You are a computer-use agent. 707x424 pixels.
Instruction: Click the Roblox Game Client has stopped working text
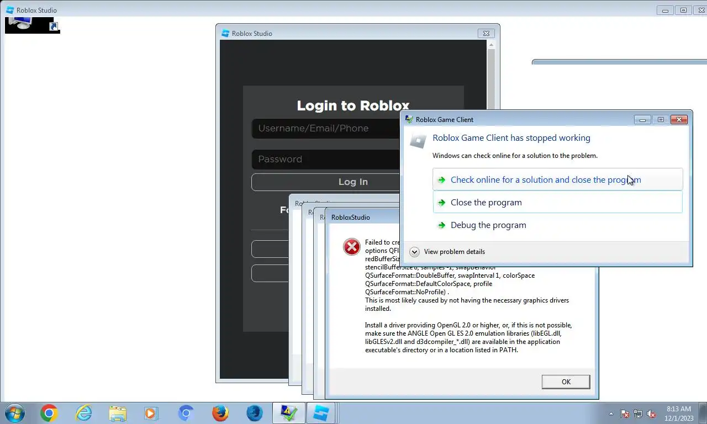click(511, 138)
